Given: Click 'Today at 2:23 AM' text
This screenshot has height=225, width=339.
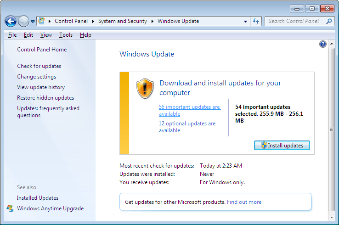Looking at the screenshot, I should tap(221, 166).
